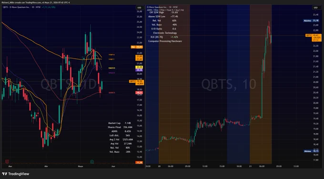This screenshot has width=324, height=179.
Task: Click the Shares Float table value
Action: [x=128, y=127]
